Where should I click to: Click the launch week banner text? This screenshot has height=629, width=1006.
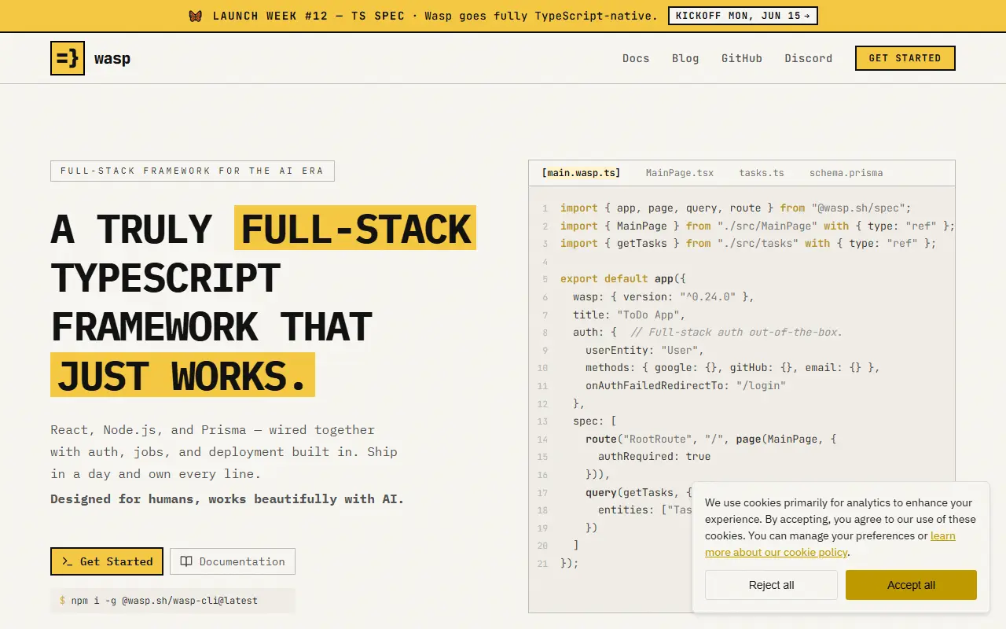(x=435, y=16)
